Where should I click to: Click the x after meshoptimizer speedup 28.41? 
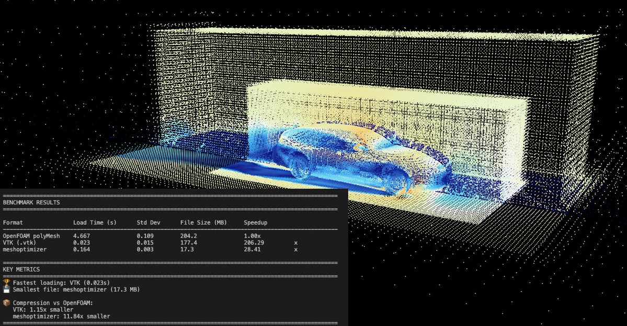tap(295, 250)
